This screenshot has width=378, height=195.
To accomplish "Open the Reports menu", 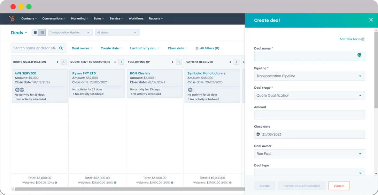I will pos(156,18).
